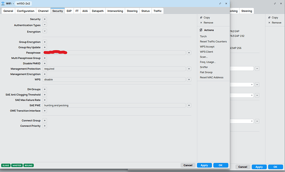Click Remove in the front window sidebar
The image size is (285, 172).
[207, 23]
